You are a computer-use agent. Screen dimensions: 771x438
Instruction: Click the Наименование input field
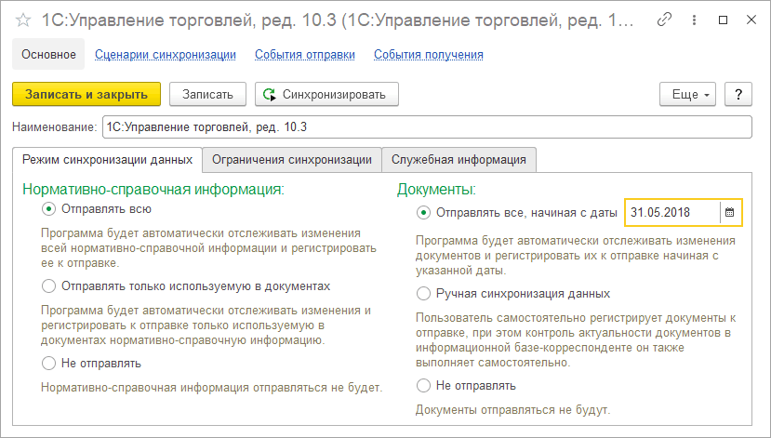[427, 127]
